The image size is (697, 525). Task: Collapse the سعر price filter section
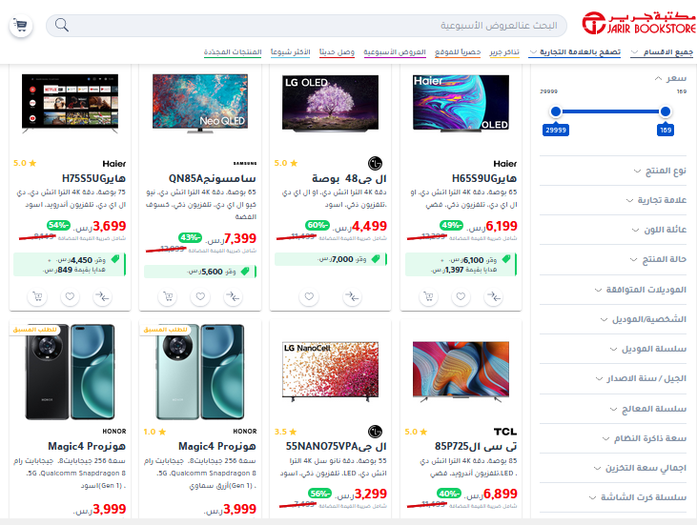[670, 79]
